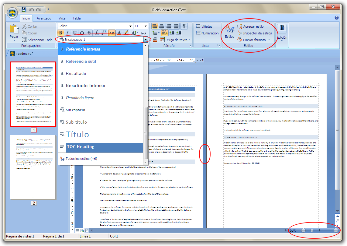Click the Inspector de estilos icon
This screenshot has width=347, height=246.
239,33
